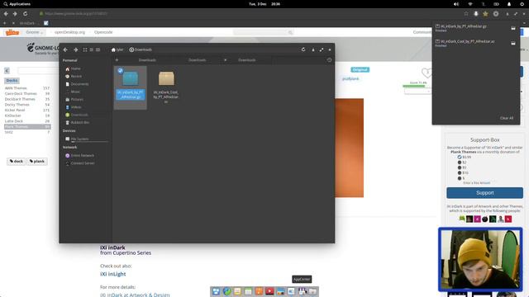Close the third Downloads tab
Viewport: 529px width, 297px height.
225,60
